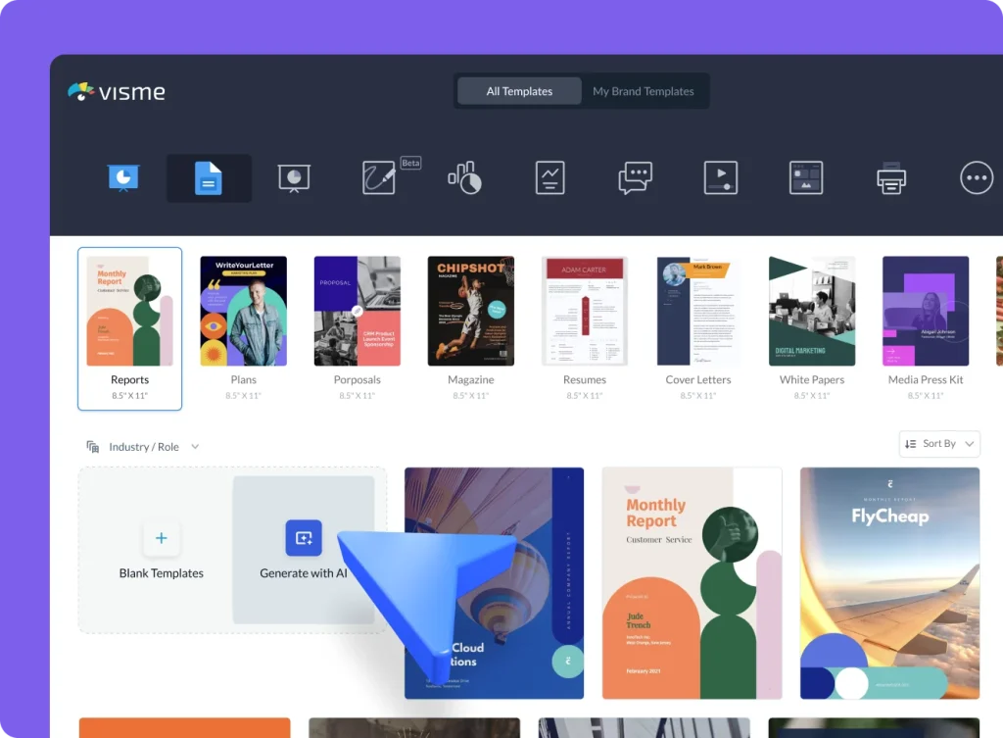
Task: Open the Industry / Role filter dropdown
Action: pos(143,446)
